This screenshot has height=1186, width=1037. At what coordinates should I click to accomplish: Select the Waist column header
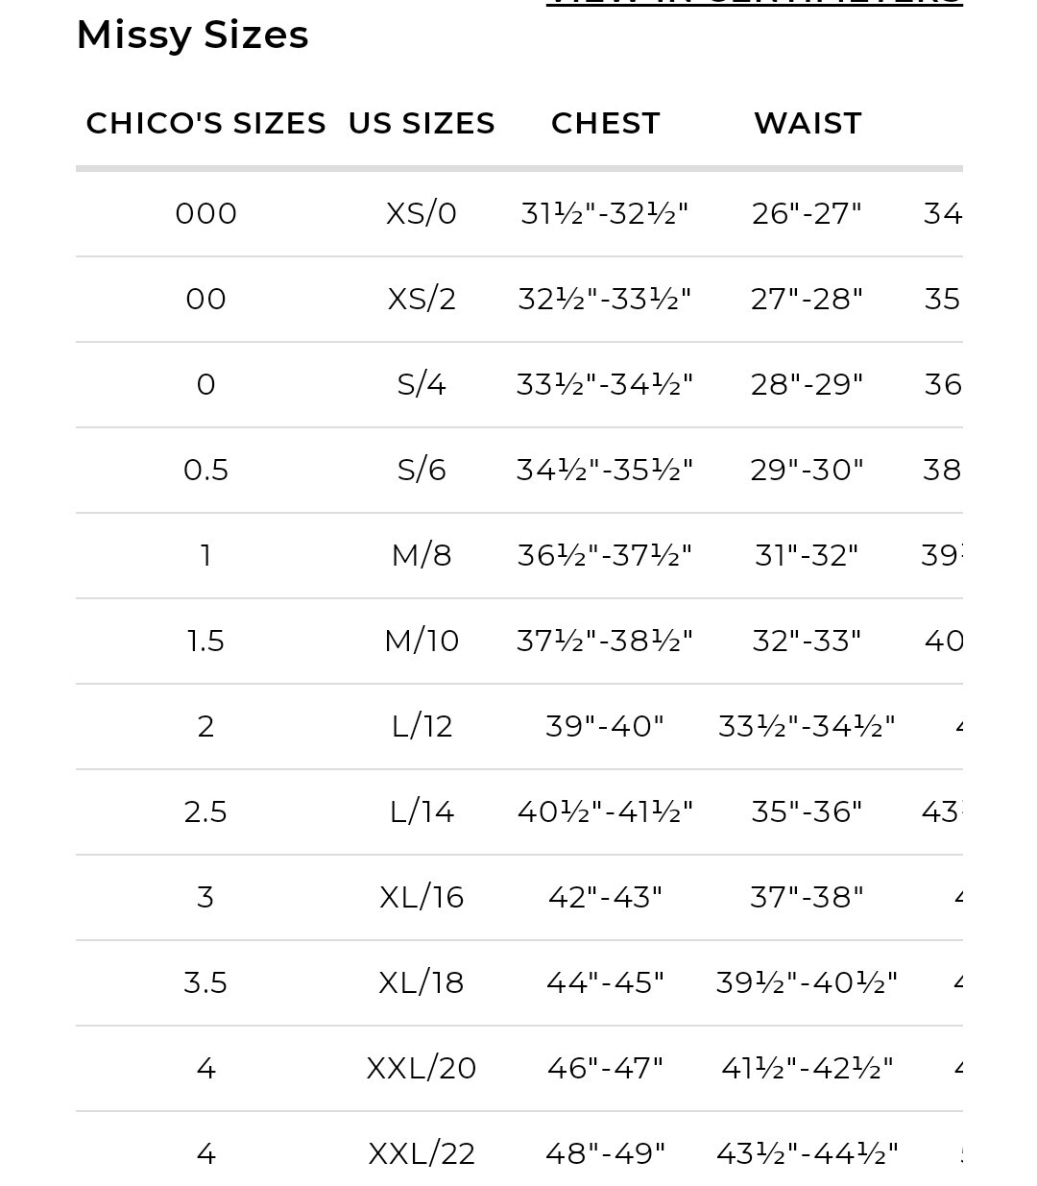pyautogui.click(x=808, y=123)
